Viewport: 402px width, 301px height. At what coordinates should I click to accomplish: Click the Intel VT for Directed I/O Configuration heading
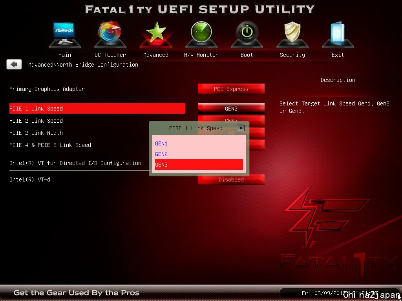click(75, 163)
